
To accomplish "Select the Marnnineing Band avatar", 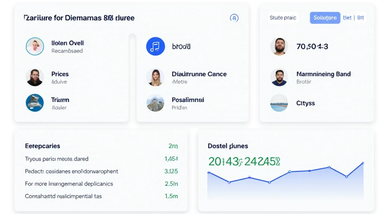I will tap(279, 77).
